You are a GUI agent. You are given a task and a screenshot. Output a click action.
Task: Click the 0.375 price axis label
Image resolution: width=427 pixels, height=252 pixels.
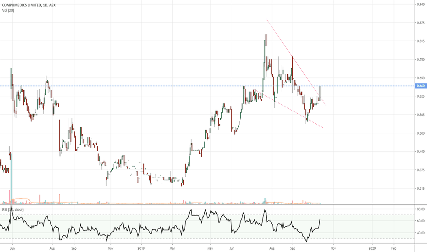click(421, 170)
